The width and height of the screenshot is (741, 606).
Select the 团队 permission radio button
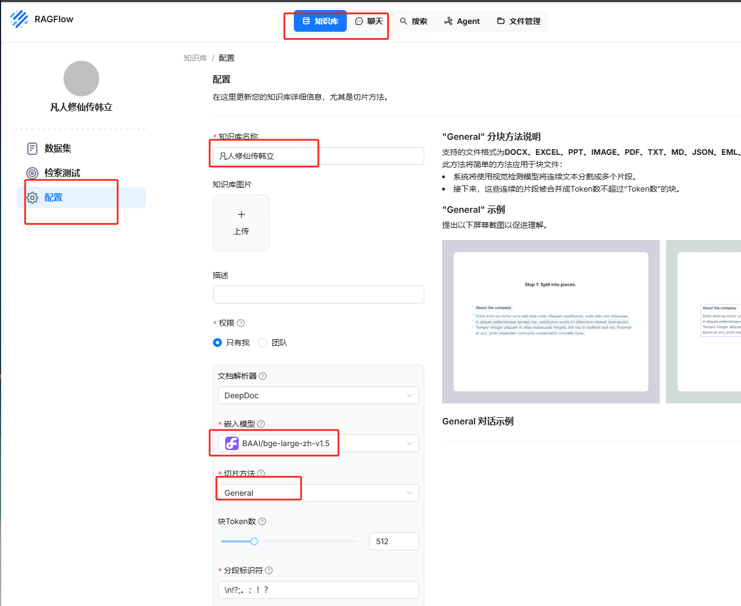(x=263, y=343)
